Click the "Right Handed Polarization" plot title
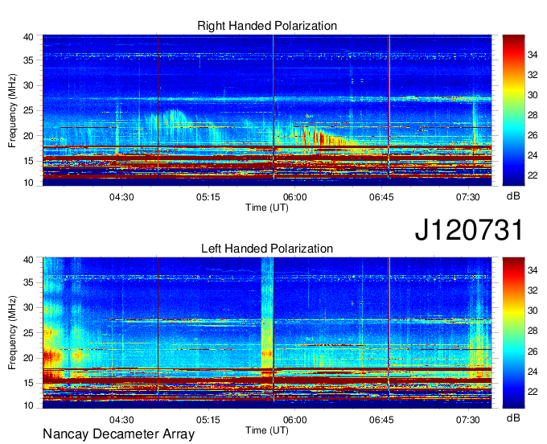Image resolution: width=547 pixels, height=444 pixels. pyautogui.click(x=267, y=26)
